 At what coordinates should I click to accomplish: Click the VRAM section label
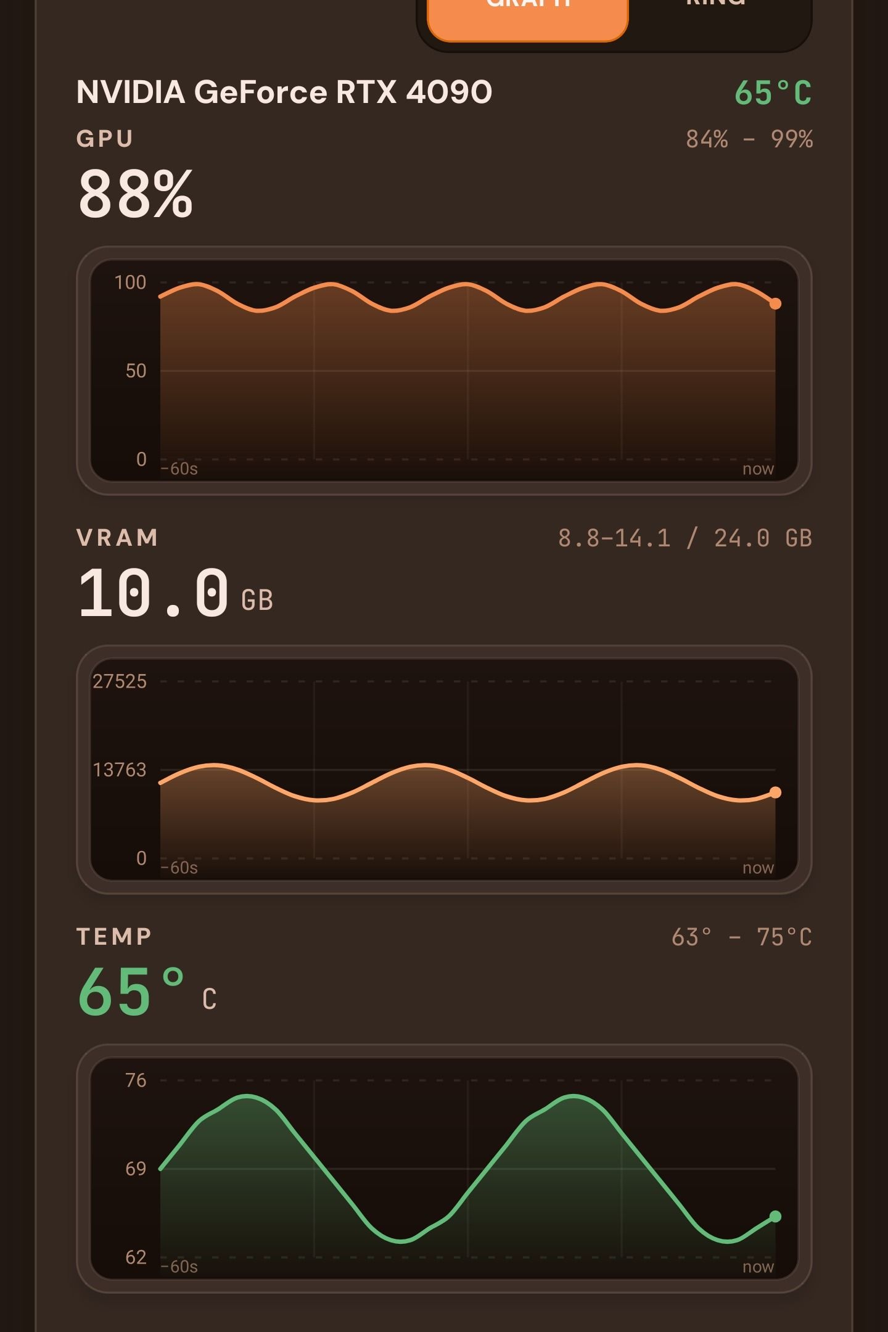pos(118,538)
